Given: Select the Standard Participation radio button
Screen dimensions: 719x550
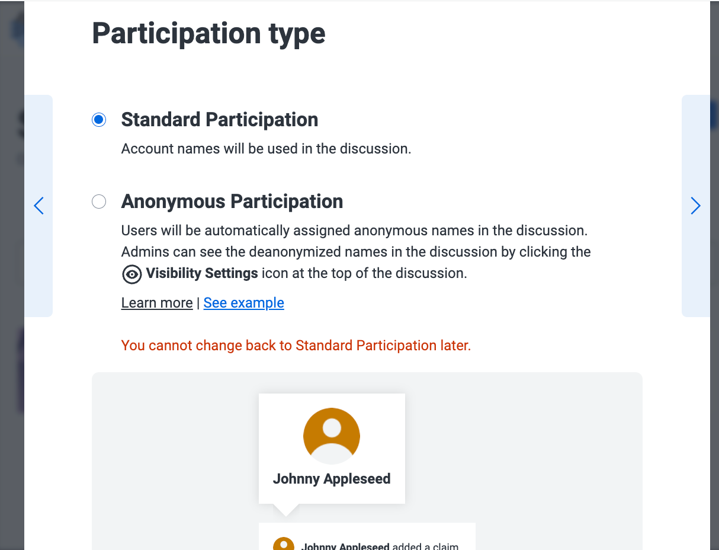Looking at the screenshot, I should pos(99,120).
